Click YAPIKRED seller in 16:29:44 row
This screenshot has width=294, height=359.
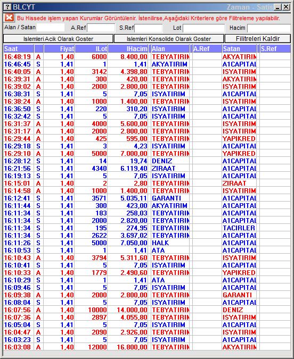coord(239,138)
